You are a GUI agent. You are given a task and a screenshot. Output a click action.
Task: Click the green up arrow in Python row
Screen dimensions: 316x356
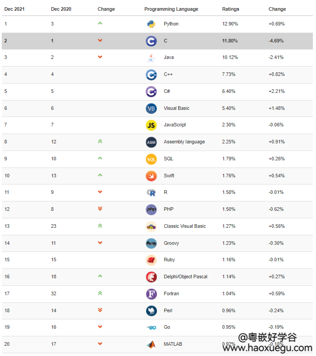tap(100, 23)
